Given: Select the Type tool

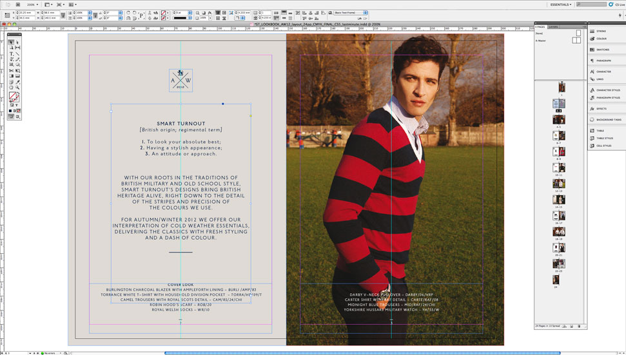Looking at the screenshot, I should (x=11, y=53).
